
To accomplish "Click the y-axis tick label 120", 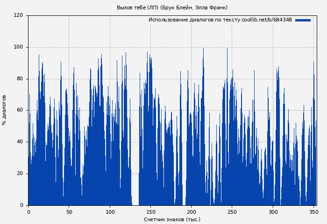I will [x=18, y=15].
